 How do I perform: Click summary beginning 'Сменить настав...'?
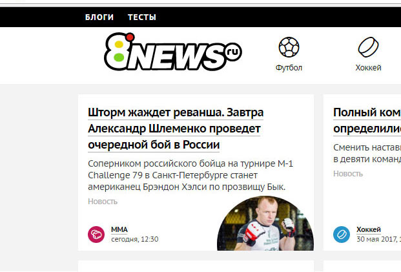tap(367, 153)
